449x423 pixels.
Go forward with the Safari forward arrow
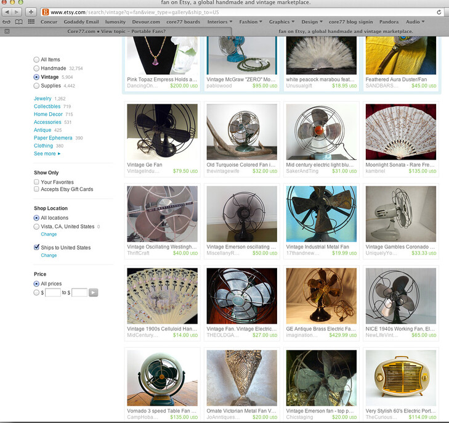point(17,12)
